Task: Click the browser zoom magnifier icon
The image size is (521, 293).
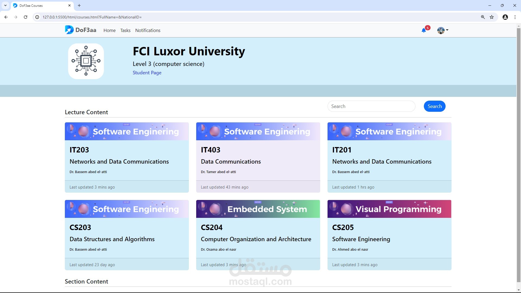Action: tap(483, 17)
